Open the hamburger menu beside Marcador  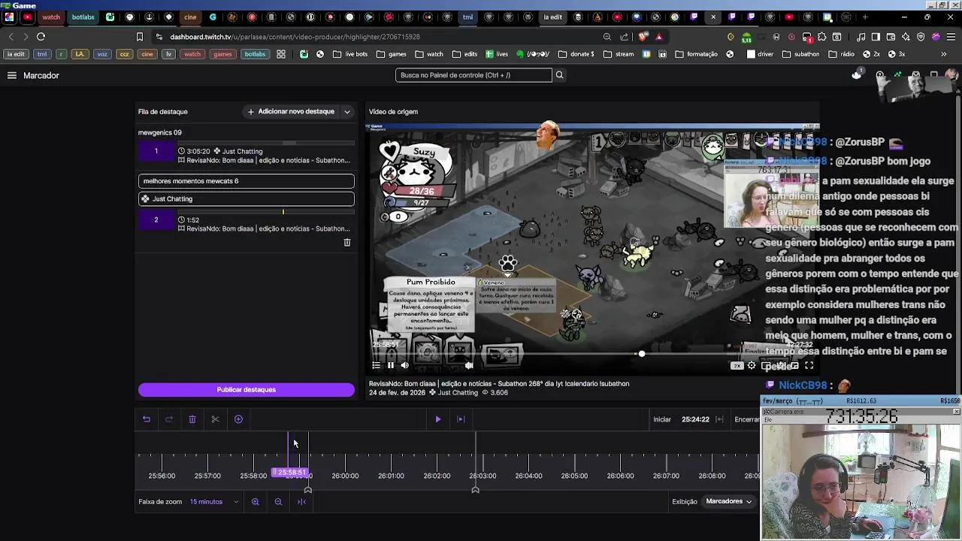tap(11, 75)
